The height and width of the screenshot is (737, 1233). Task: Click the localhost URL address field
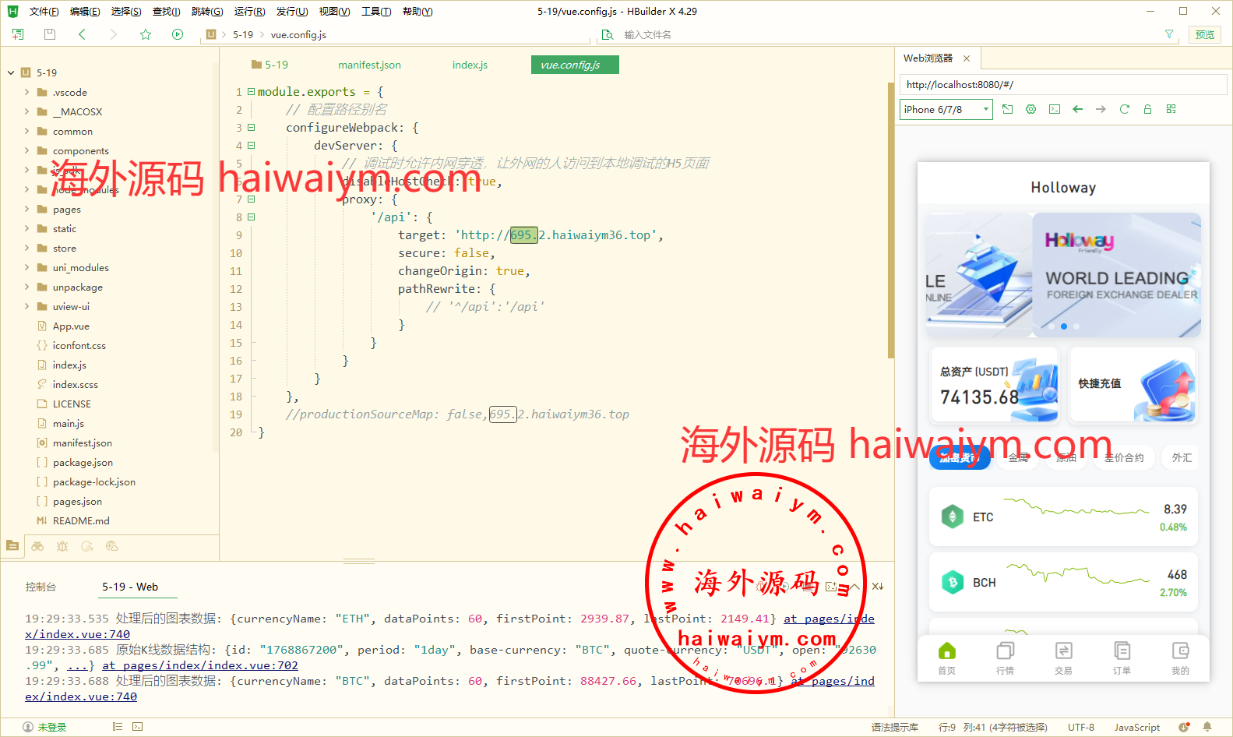click(1062, 84)
